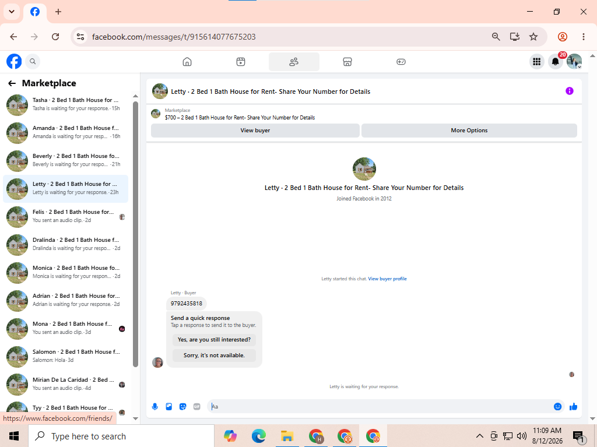
Task: Open the Marketplace storefront icon
Action: pyautogui.click(x=347, y=62)
